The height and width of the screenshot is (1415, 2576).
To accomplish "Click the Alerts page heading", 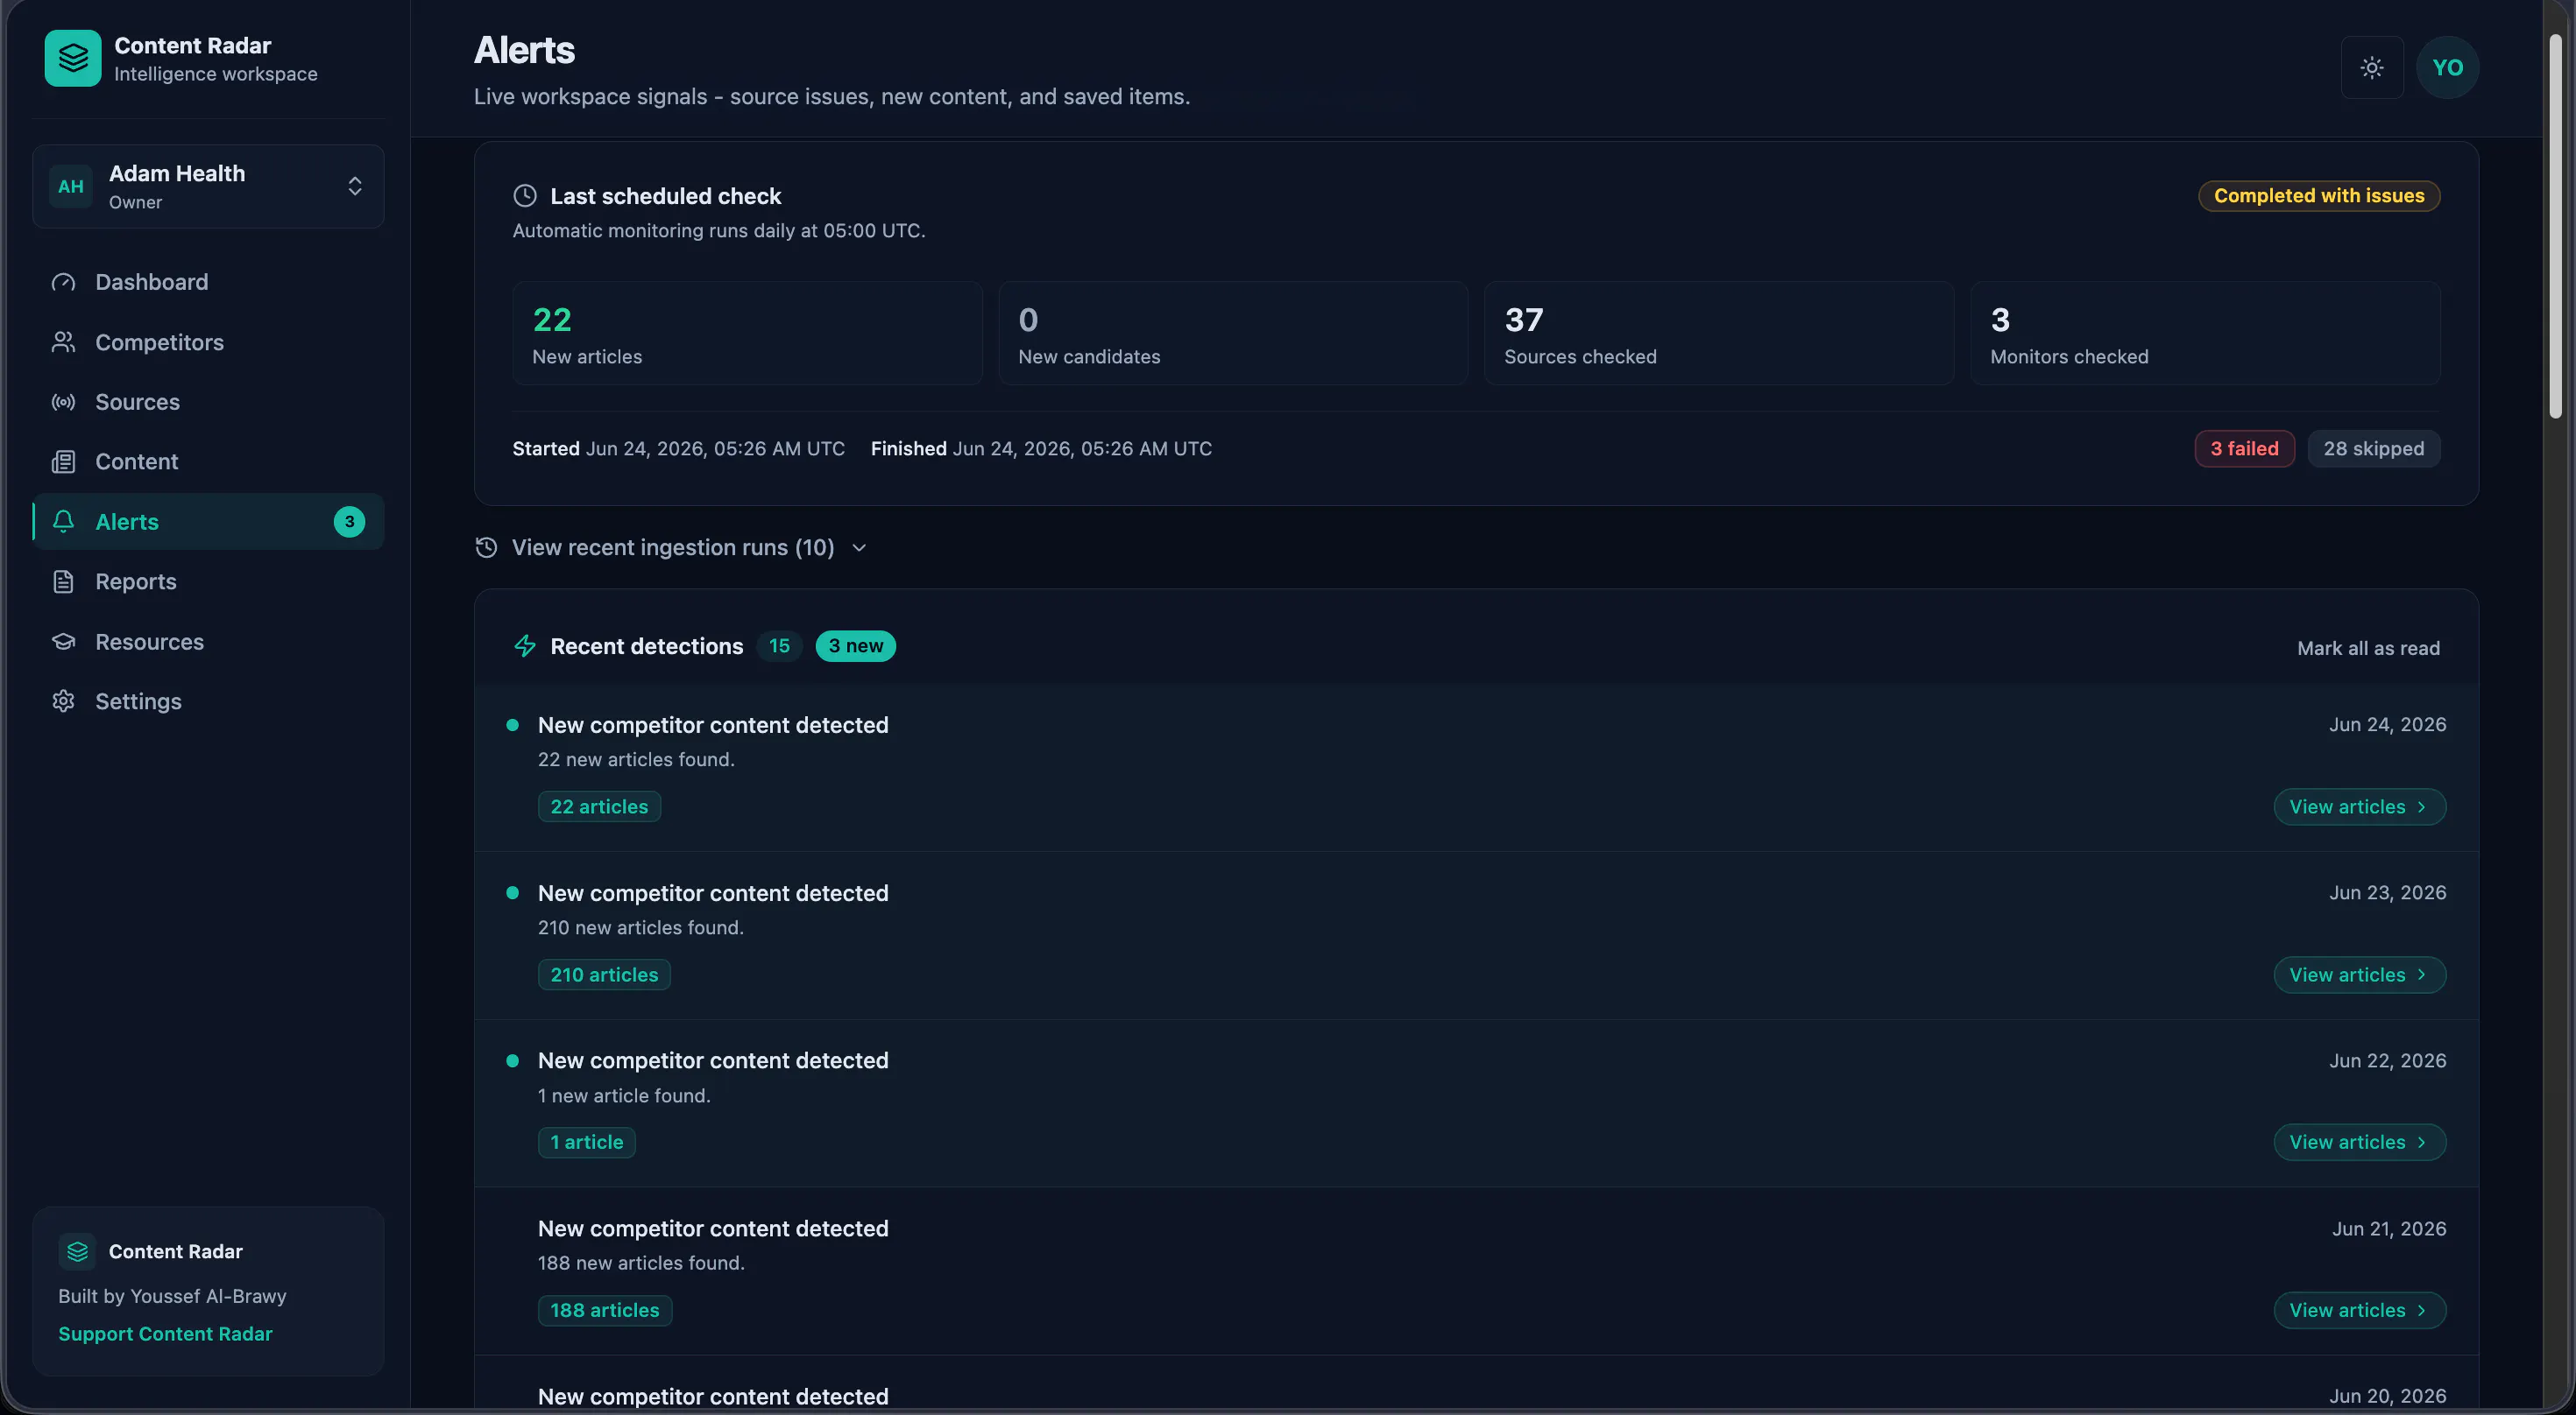I will click(x=524, y=50).
